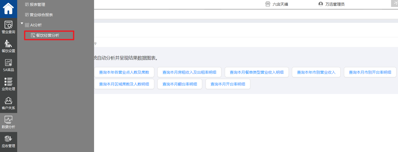Image resolution: width=398 pixels, height=152 pixels.
Task: Click 查询本月房租收入及出租率明细 button
Action: [189, 72]
